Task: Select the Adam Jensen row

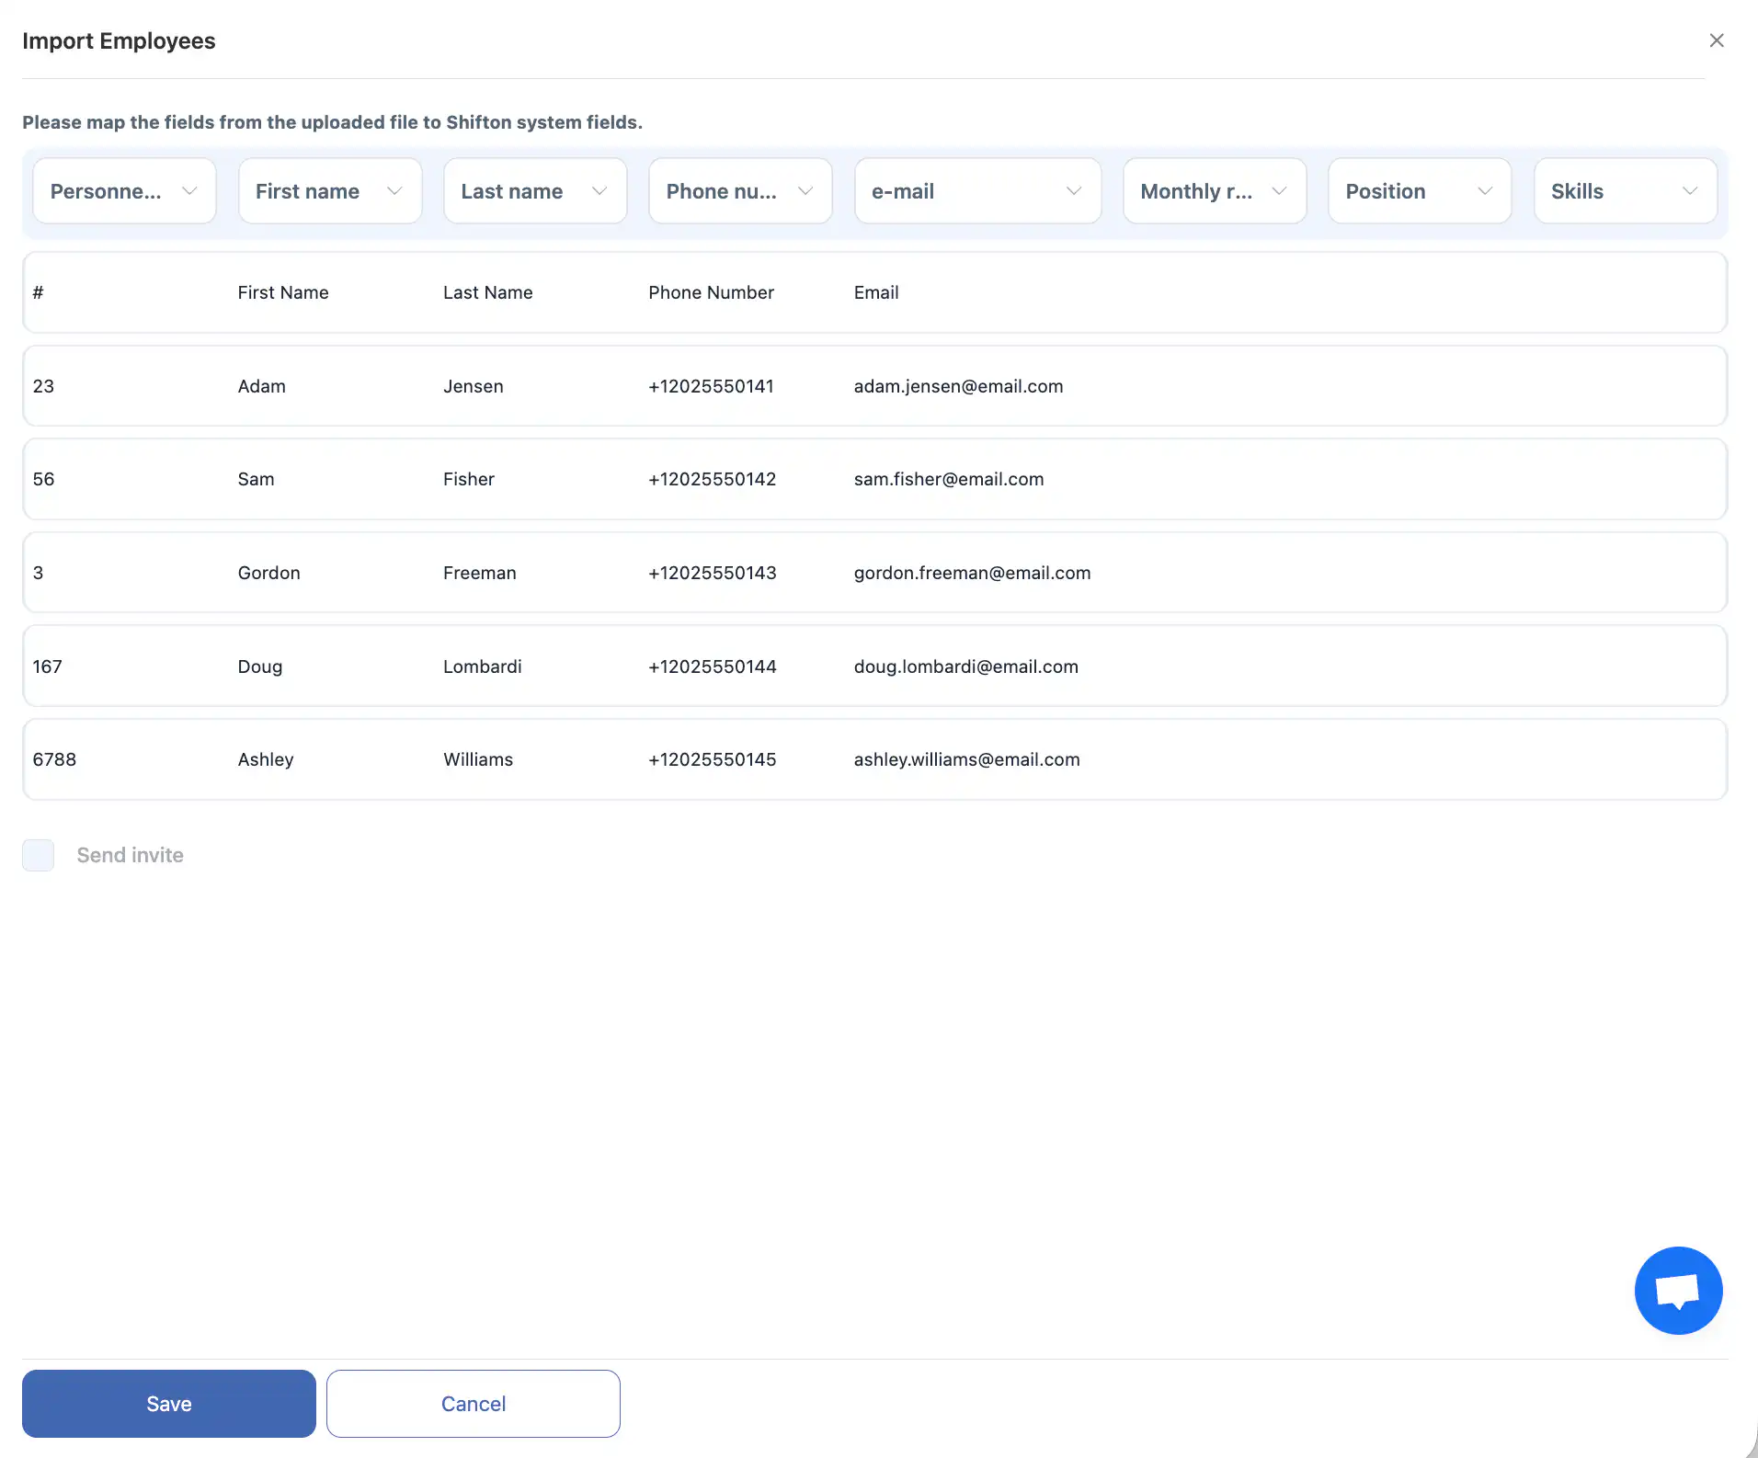Action: click(873, 386)
